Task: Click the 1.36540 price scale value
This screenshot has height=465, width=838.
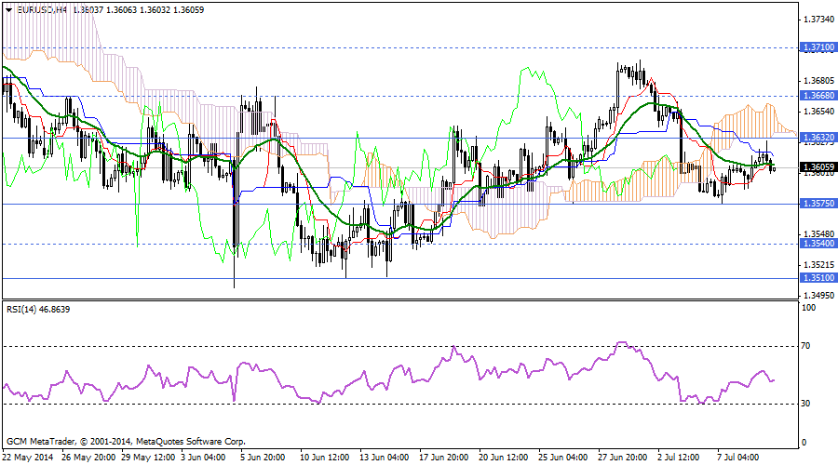Action: click(x=818, y=112)
